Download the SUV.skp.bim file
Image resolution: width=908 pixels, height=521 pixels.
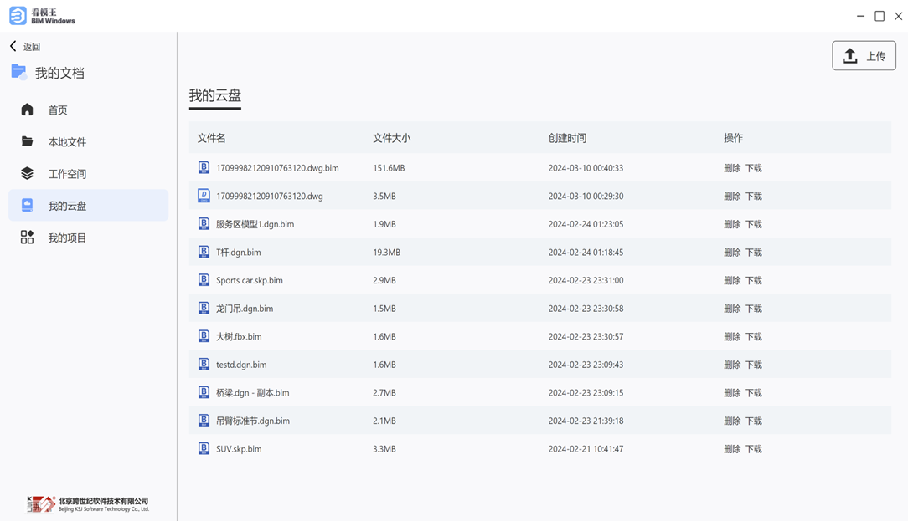[x=754, y=449]
